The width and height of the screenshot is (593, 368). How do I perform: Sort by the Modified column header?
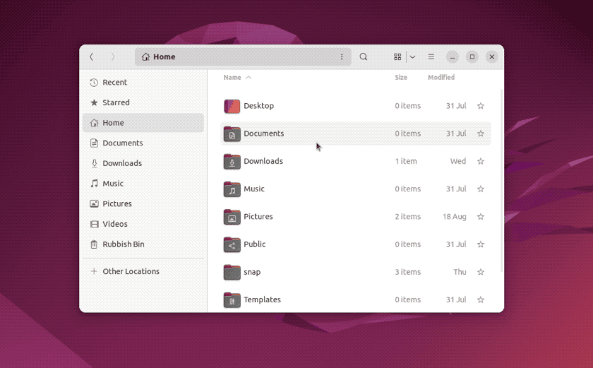pos(441,77)
